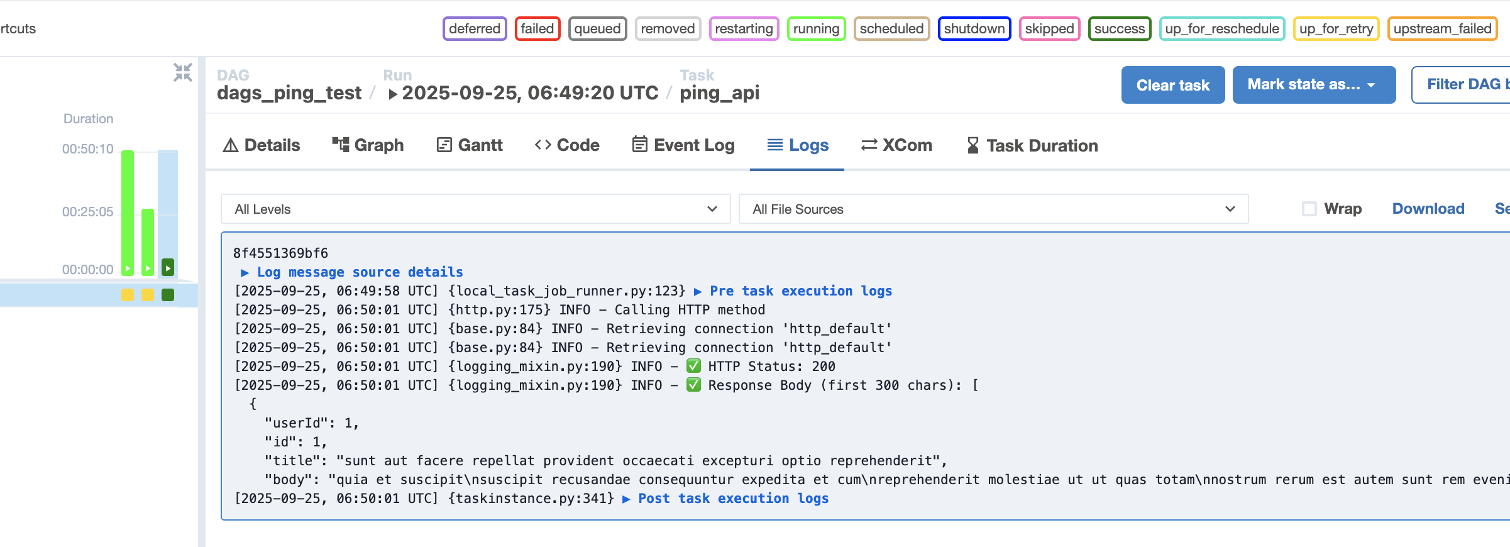Image resolution: width=1510 pixels, height=547 pixels.
Task: Enable the Wrap checkbox
Action: tap(1309, 209)
